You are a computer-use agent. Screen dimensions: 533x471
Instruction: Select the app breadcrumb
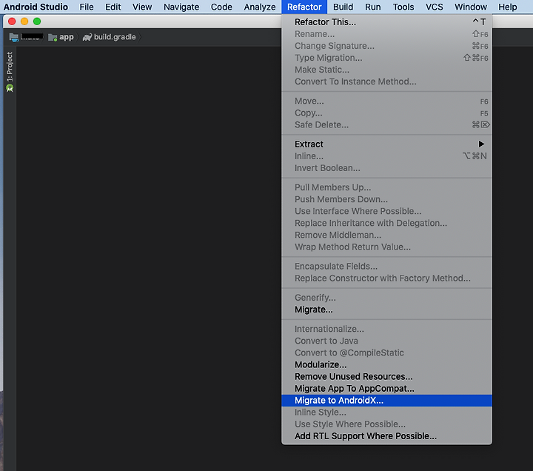[x=67, y=37]
